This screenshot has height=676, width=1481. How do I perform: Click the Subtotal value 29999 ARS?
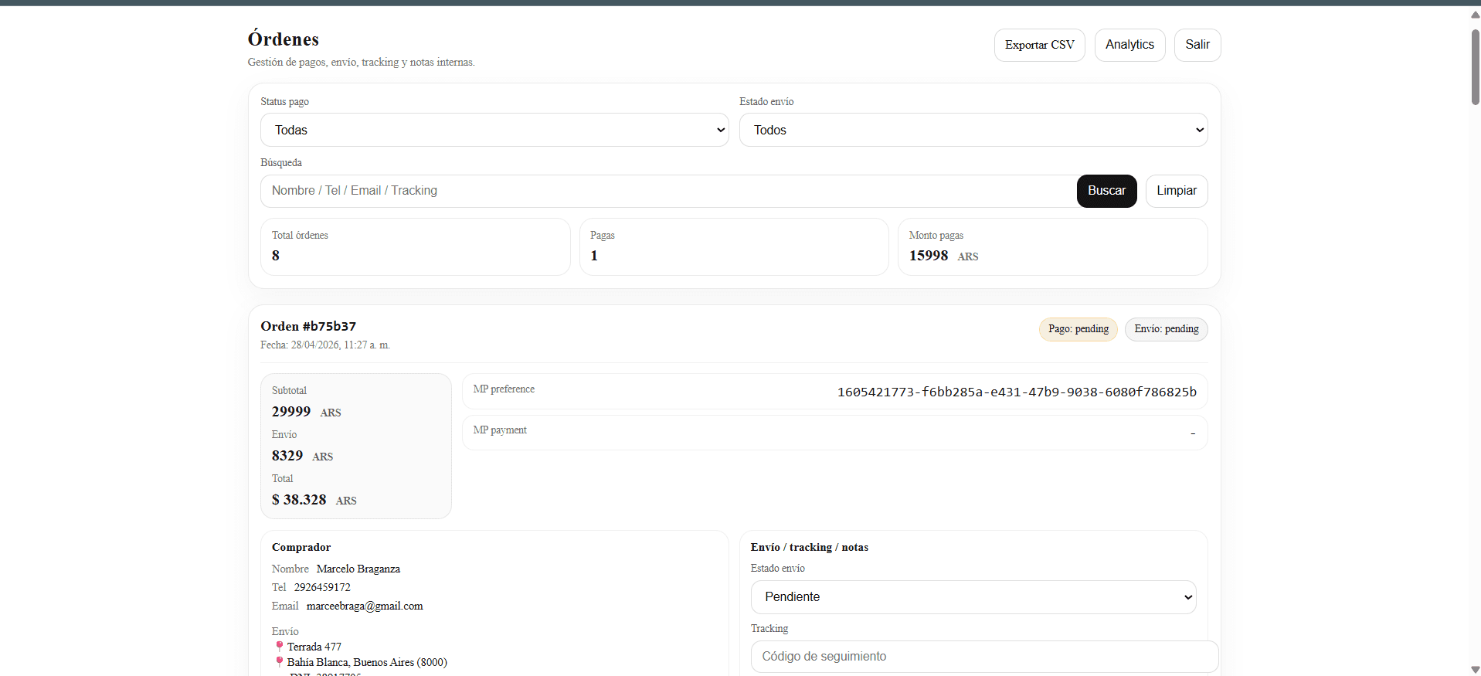pyautogui.click(x=306, y=412)
